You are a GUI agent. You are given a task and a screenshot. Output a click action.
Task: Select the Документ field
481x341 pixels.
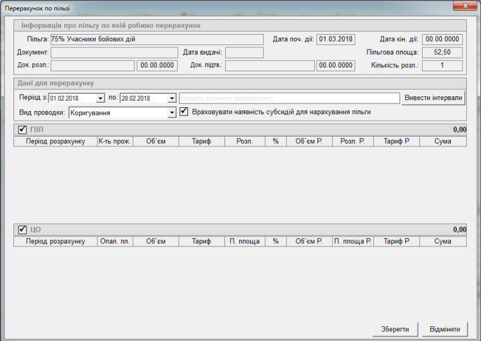pyautogui.click(x=114, y=52)
